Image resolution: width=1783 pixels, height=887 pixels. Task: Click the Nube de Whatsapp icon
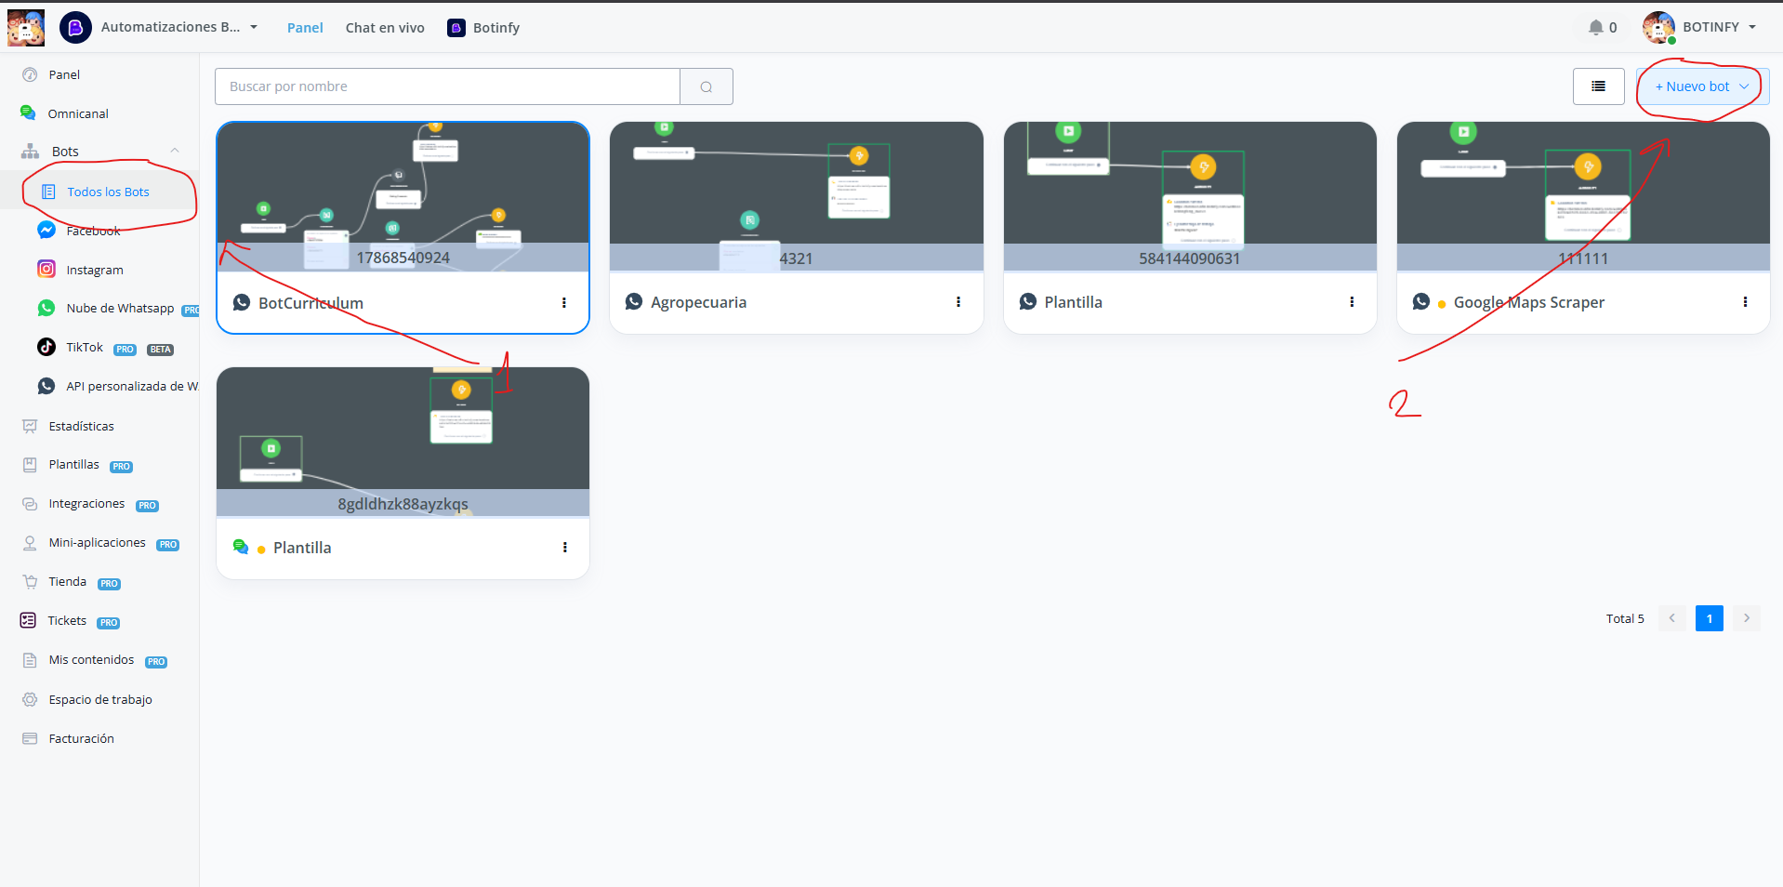pos(46,308)
